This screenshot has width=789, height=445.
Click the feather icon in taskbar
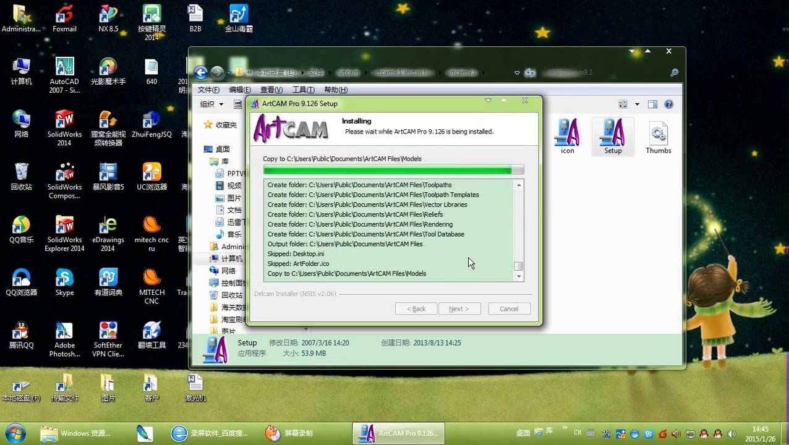[145, 433]
